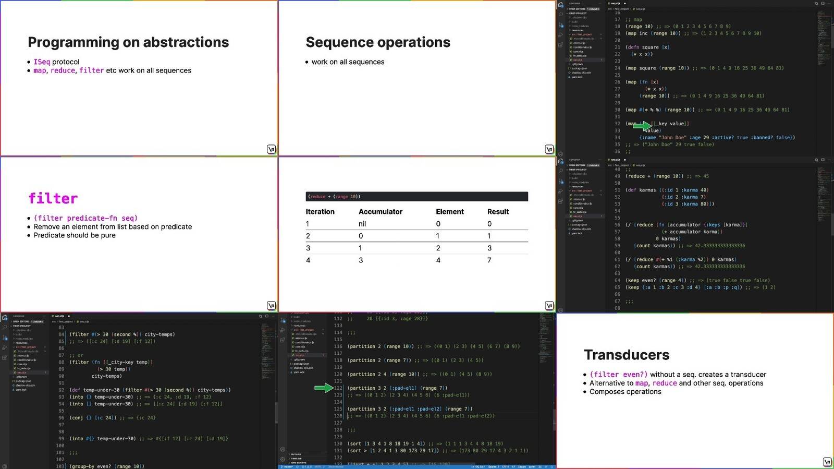This screenshot has height=469, width=834.
Task: Select seq.cljs tab in map examples editor
Action: 615,3
